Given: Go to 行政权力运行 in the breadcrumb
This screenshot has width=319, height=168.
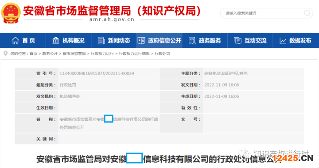Looking at the screenshot, I should click(x=102, y=53).
